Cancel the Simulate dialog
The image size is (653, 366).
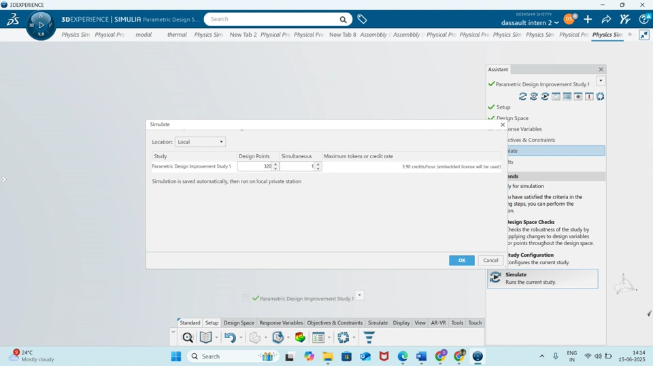coord(490,260)
